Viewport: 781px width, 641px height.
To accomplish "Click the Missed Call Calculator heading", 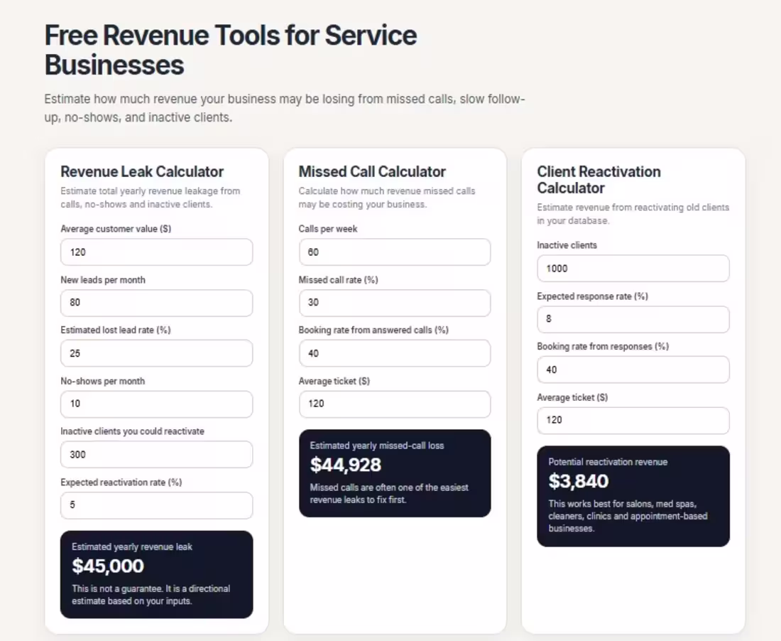I will [x=372, y=171].
